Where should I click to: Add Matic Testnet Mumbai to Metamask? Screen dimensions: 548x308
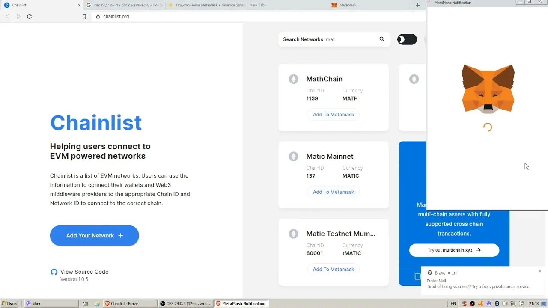point(334,269)
